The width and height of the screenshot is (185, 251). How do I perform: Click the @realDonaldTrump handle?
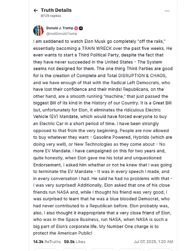(62, 34)
